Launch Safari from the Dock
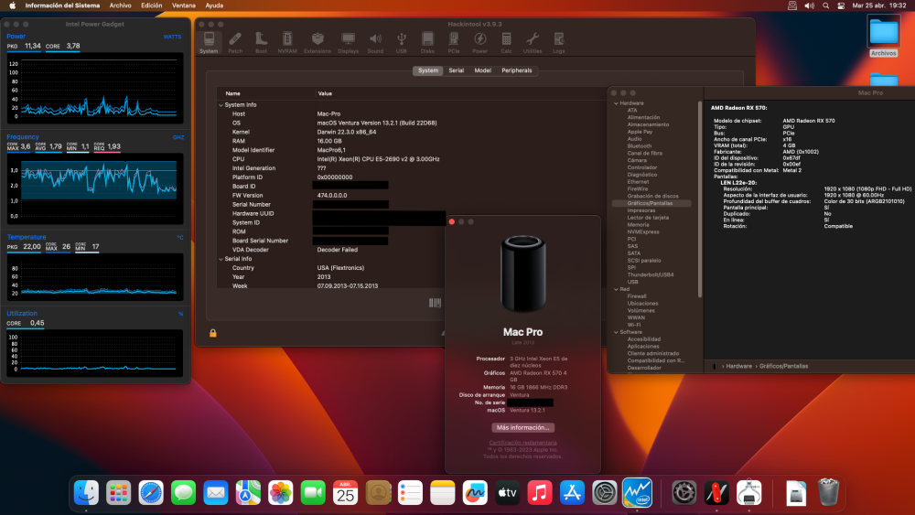This screenshot has width=915, height=515. coord(151,493)
